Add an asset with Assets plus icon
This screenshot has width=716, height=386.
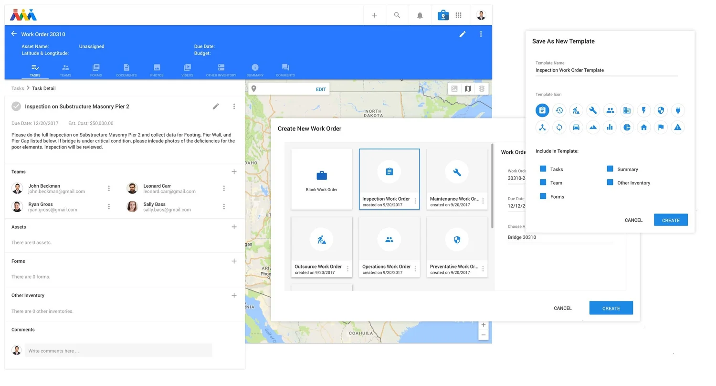click(234, 227)
